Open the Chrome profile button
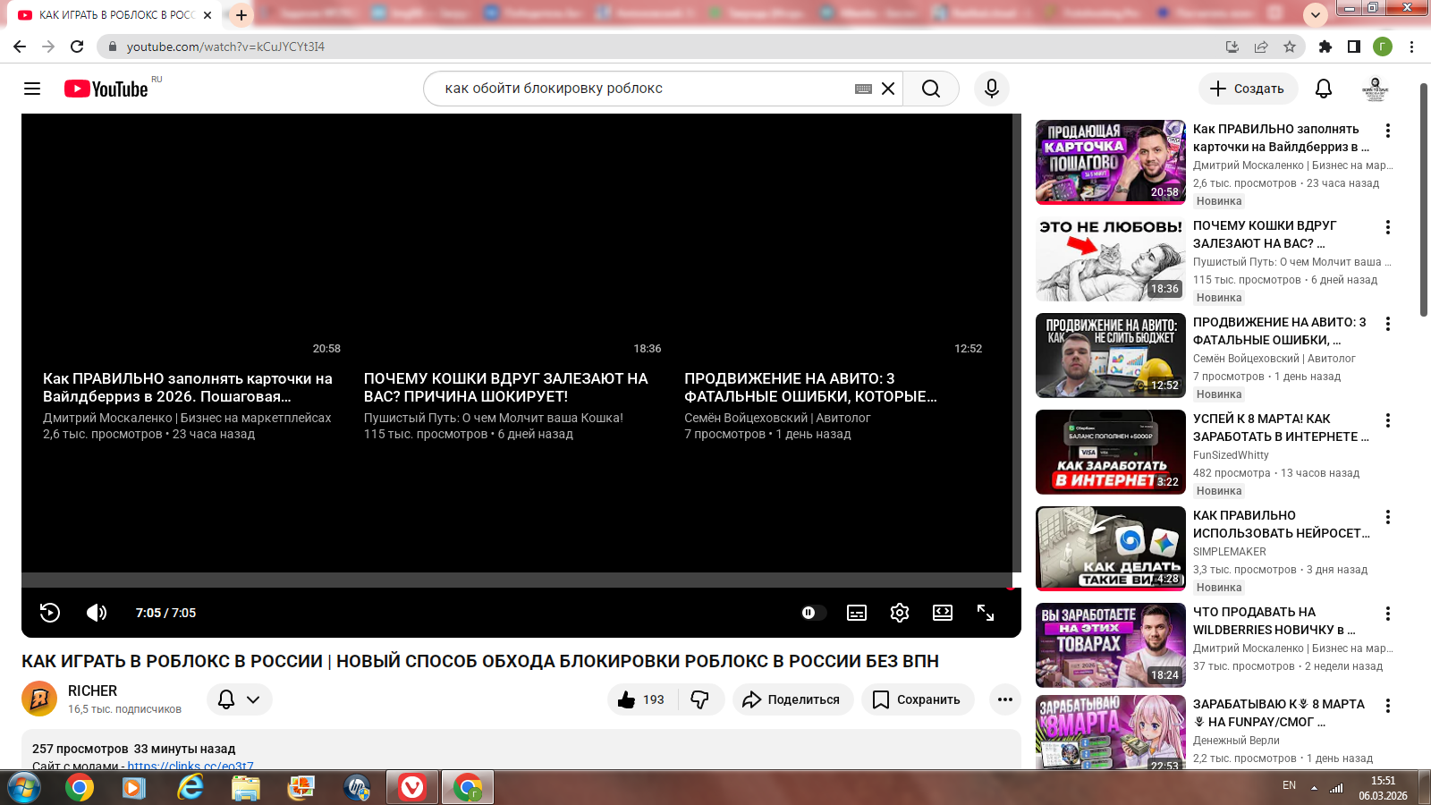The image size is (1431, 805). [x=1383, y=47]
